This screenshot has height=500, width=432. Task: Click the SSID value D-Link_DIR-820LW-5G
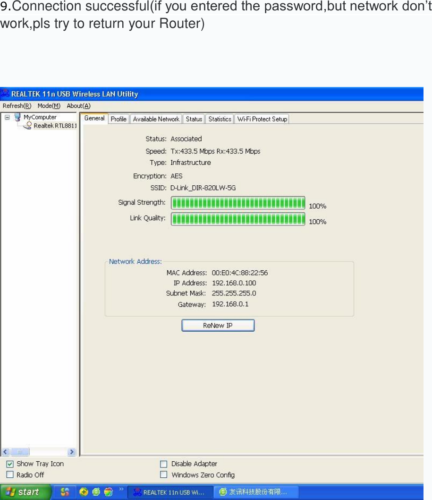[203, 188]
